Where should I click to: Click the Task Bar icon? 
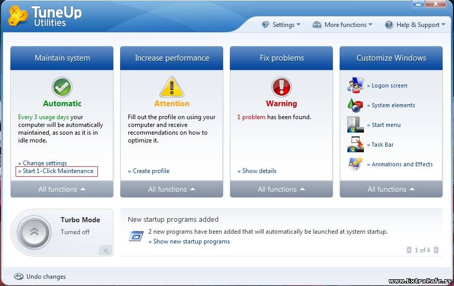point(355,145)
